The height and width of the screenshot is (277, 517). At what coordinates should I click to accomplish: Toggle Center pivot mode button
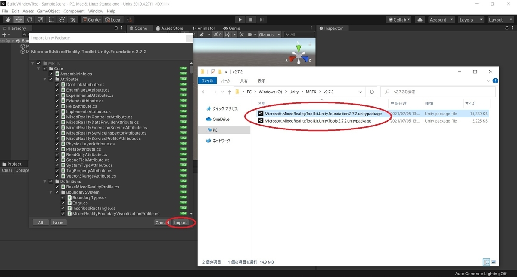click(92, 20)
